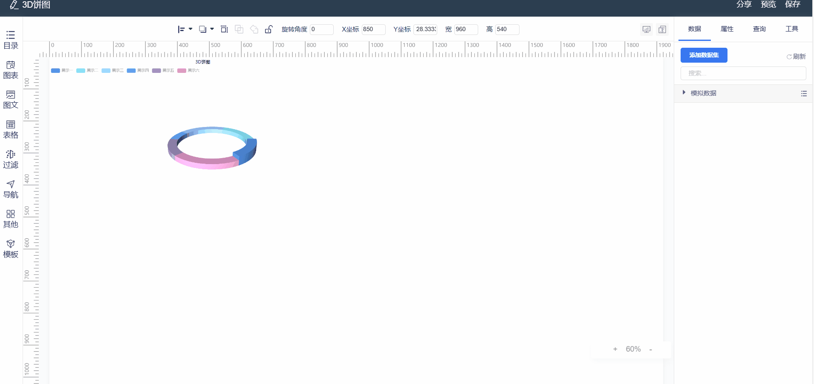The image size is (814, 384).
Task: Toggle the 展示五 legend item
Action: pyautogui.click(x=163, y=71)
